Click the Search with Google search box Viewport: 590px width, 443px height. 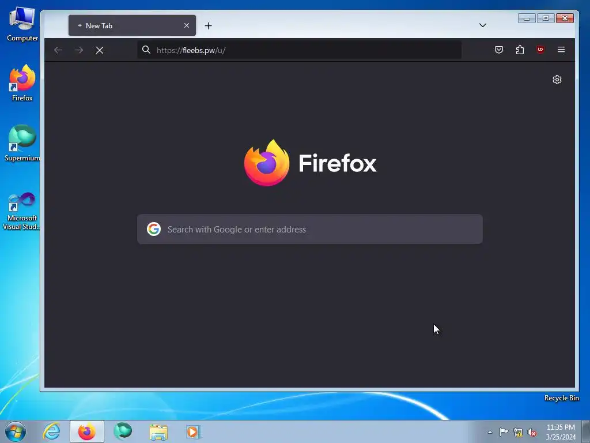(309, 229)
